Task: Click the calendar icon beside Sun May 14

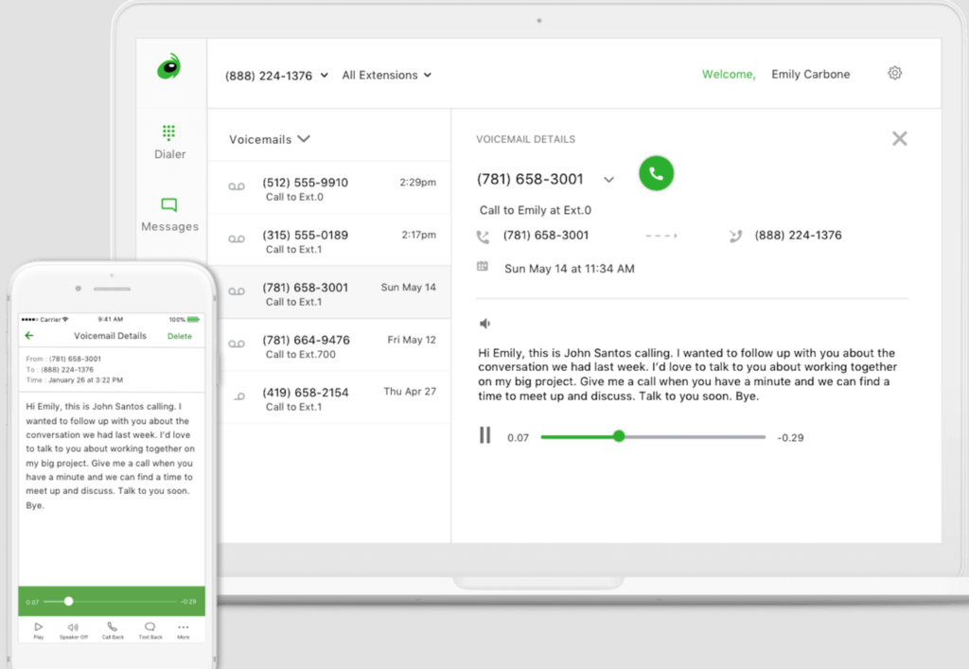Action: (x=482, y=266)
